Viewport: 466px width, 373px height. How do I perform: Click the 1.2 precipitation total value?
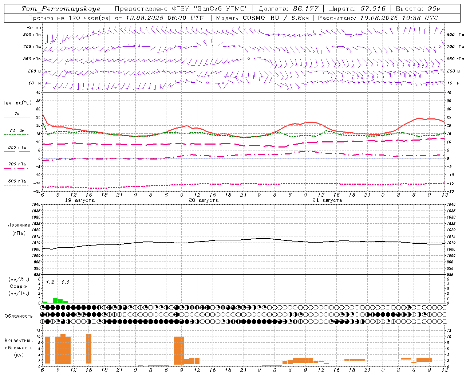point(50,282)
